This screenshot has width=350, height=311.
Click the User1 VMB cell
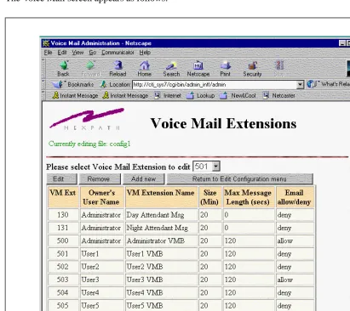coord(162,254)
